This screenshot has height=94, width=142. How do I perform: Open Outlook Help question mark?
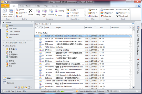click(x=139, y=6)
